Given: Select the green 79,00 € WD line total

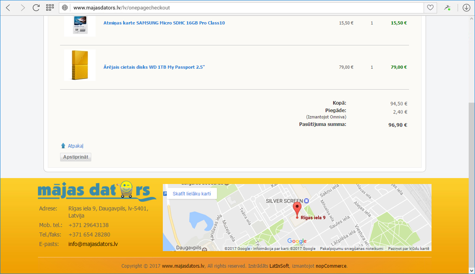Looking at the screenshot, I should point(399,67).
